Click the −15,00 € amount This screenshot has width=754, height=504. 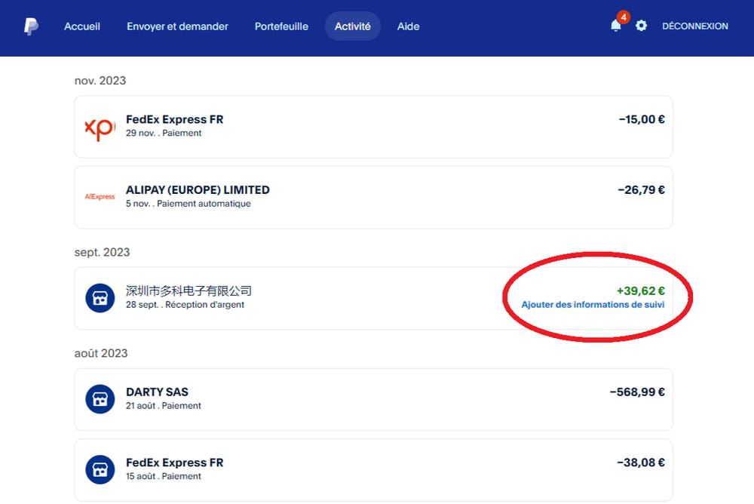(642, 119)
